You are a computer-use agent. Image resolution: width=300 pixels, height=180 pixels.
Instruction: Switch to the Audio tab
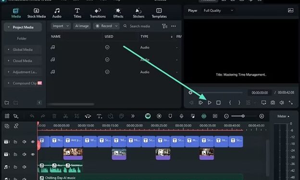click(x=57, y=13)
